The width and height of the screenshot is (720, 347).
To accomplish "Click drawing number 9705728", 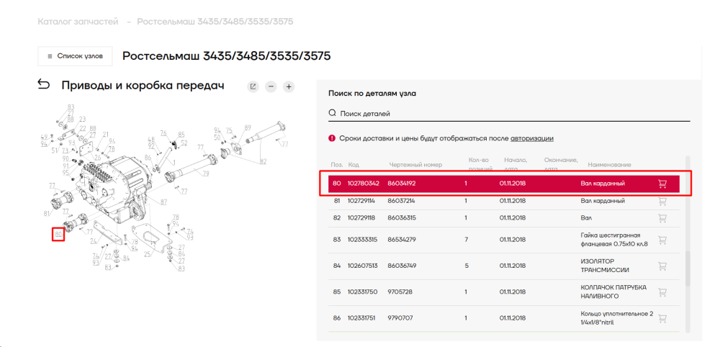I will tap(400, 292).
